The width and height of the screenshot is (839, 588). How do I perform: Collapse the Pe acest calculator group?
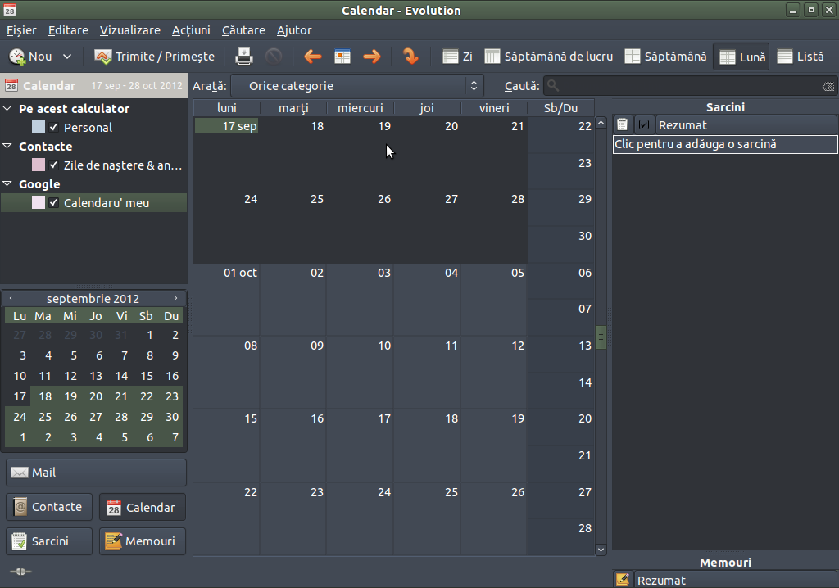pyautogui.click(x=8, y=109)
